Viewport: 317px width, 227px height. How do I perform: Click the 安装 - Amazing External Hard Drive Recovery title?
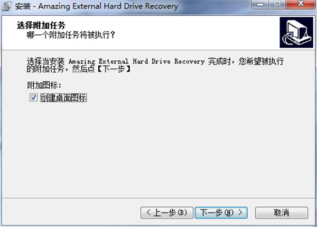(97, 6)
